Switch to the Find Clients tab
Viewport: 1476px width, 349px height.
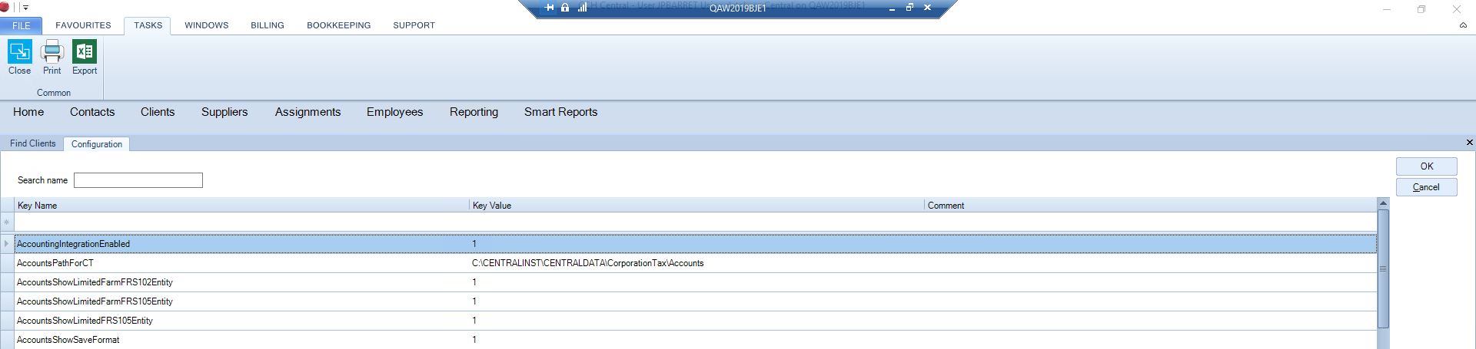pyautogui.click(x=33, y=143)
